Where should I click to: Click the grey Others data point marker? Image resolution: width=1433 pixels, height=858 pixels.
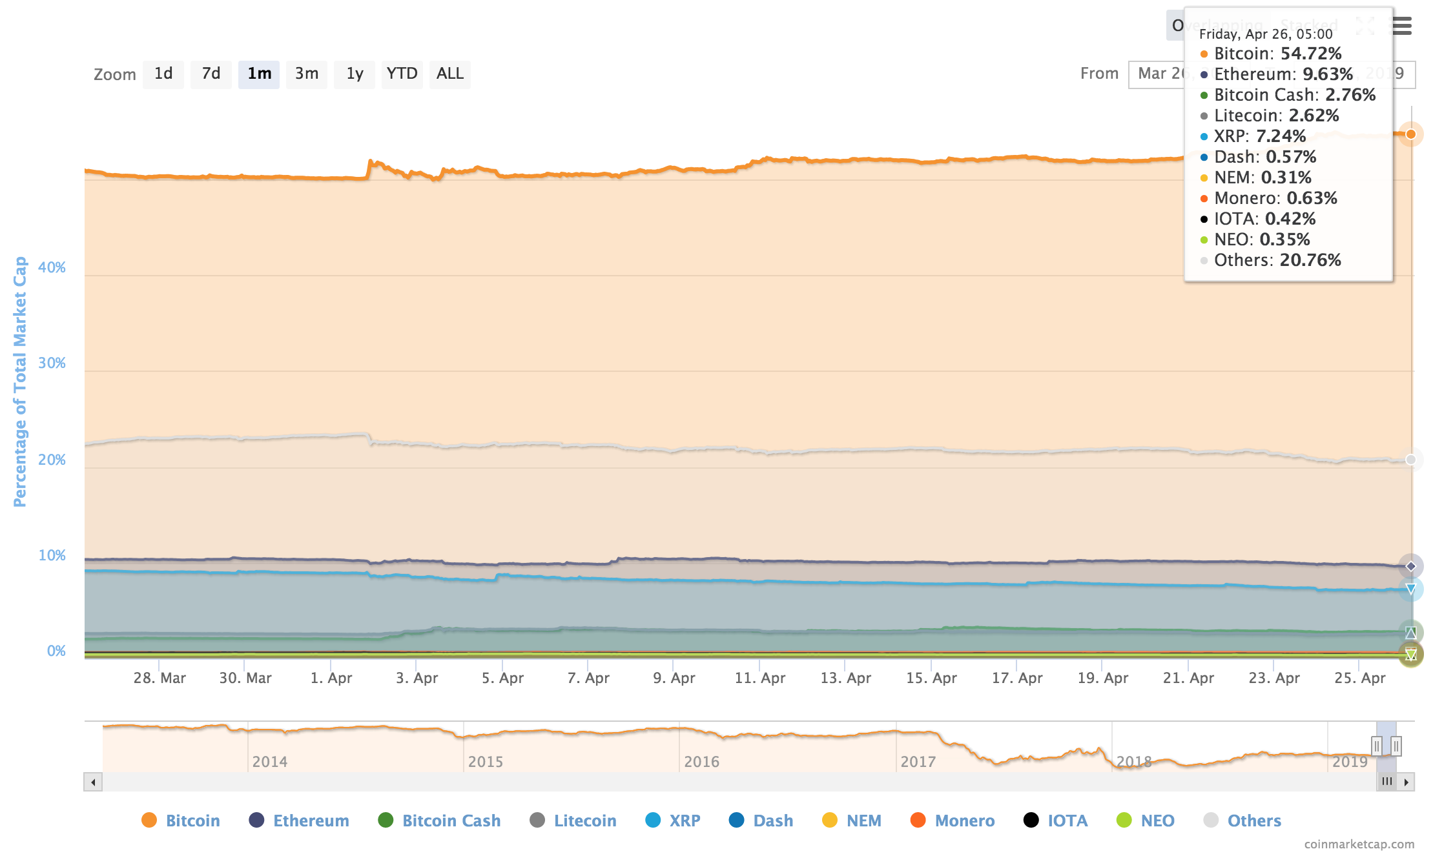point(1411,460)
